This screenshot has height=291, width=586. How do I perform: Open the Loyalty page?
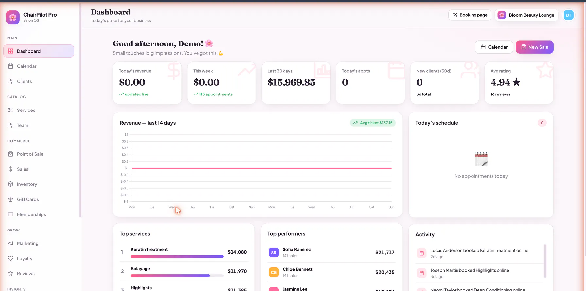tap(39, 258)
